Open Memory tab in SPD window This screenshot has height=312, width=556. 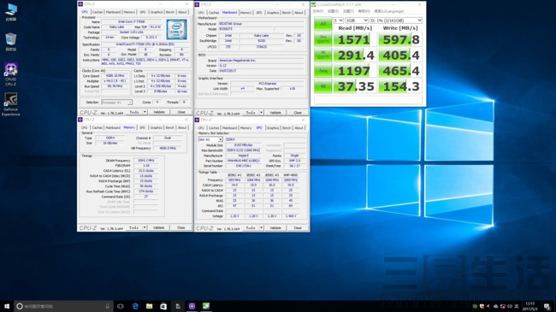coord(245,127)
